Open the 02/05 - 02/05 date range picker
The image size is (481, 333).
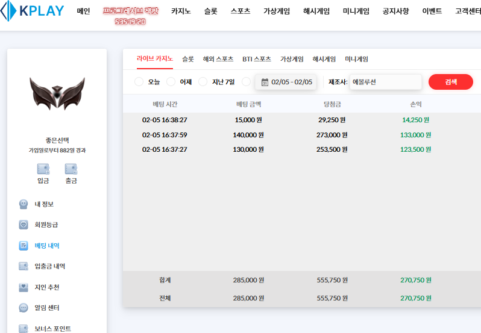point(286,82)
